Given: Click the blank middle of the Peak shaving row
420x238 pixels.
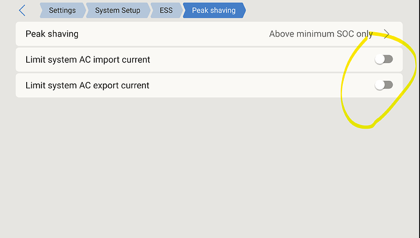Looking at the screenshot, I should (x=174, y=34).
